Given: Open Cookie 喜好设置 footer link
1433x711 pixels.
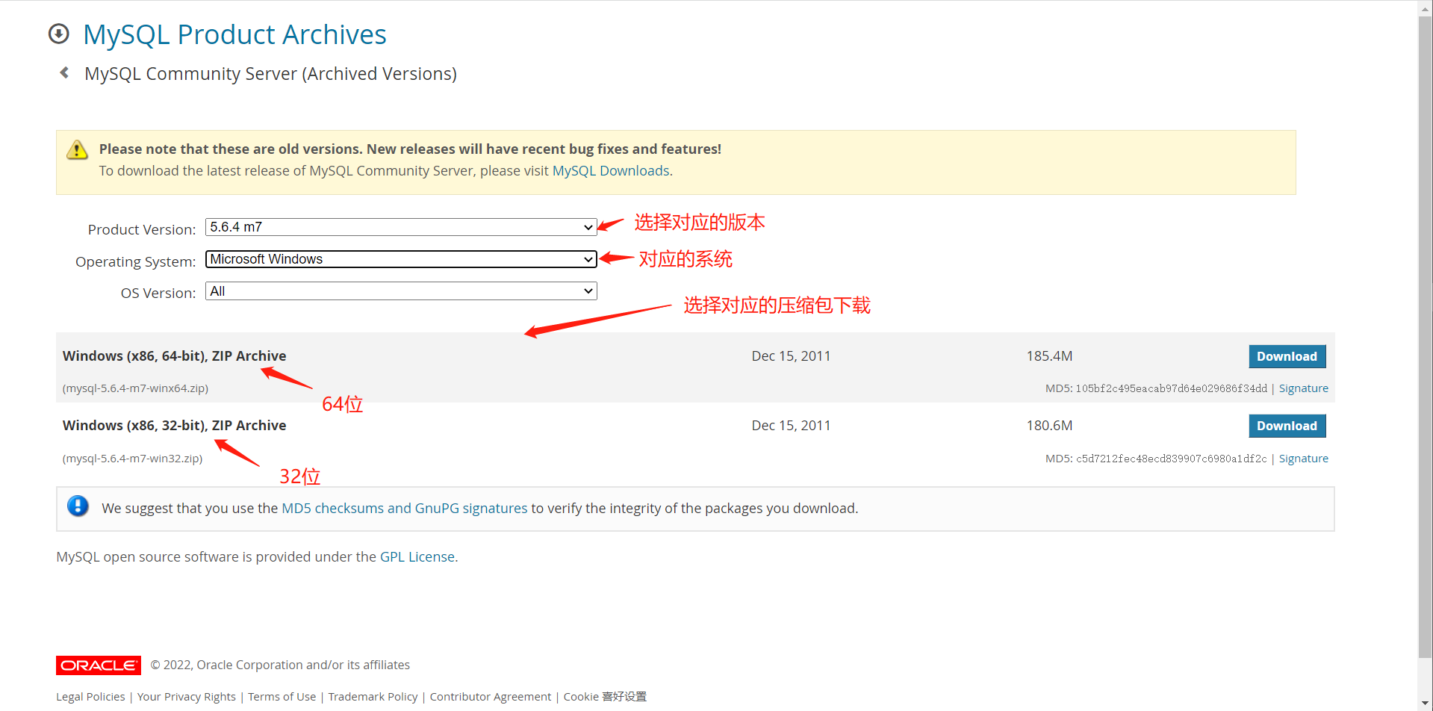Looking at the screenshot, I should tap(605, 697).
